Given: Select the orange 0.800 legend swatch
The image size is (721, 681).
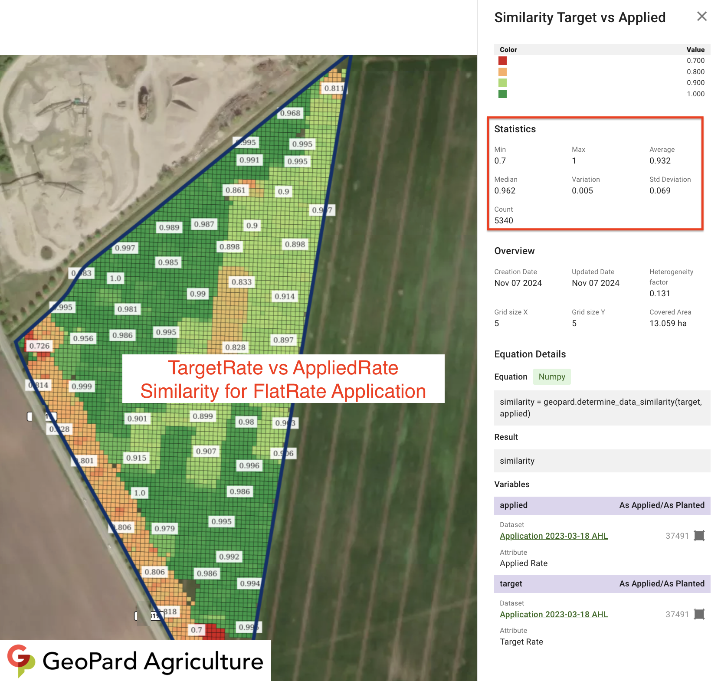Looking at the screenshot, I should (x=502, y=72).
